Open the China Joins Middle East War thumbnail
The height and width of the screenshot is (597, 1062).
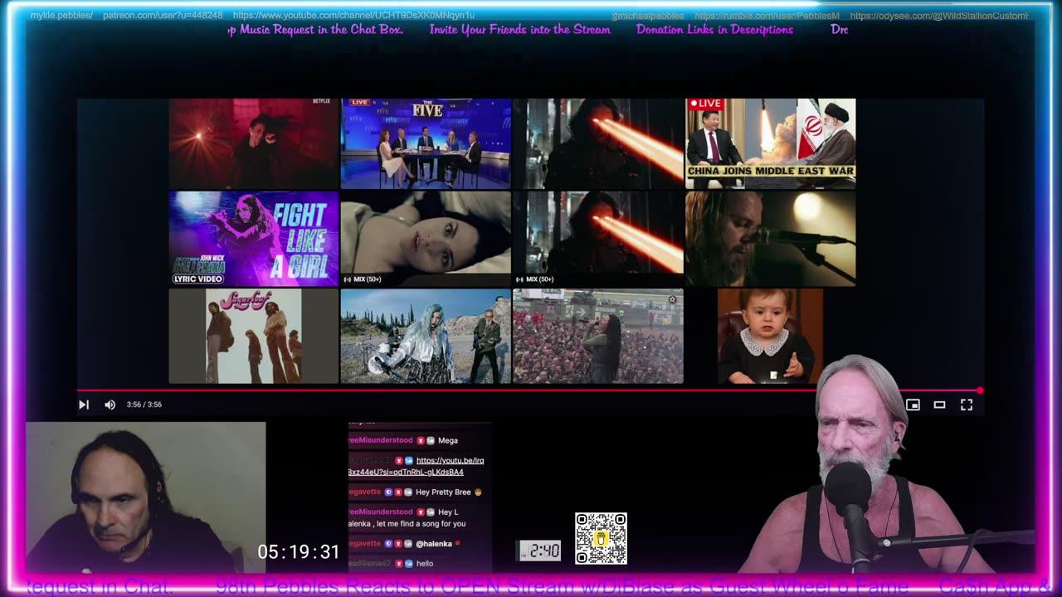tap(770, 143)
